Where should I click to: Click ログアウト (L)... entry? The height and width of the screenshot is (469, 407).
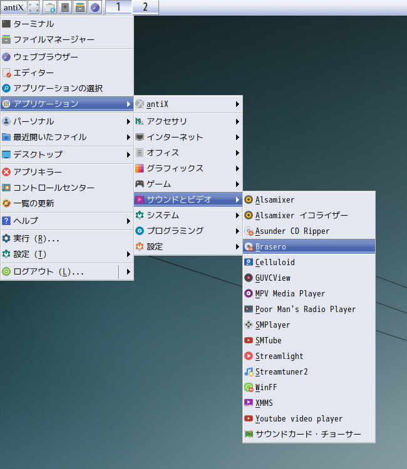click(x=60, y=271)
